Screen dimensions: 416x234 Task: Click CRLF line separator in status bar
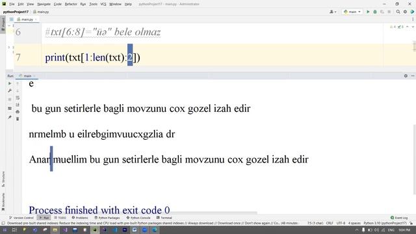[330, 223]
